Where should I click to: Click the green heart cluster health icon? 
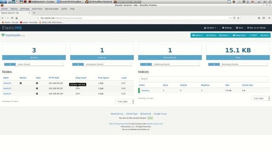pos(3,35)
